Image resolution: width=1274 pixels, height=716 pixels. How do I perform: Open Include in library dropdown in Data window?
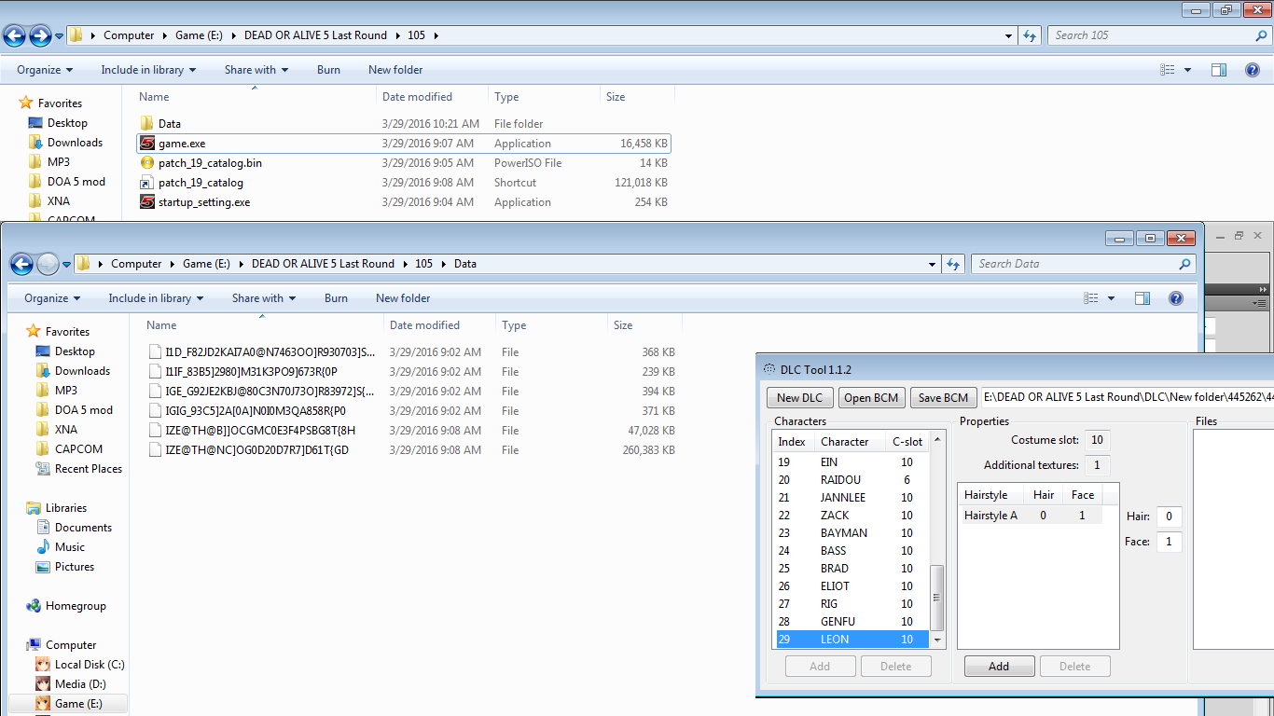156,298
